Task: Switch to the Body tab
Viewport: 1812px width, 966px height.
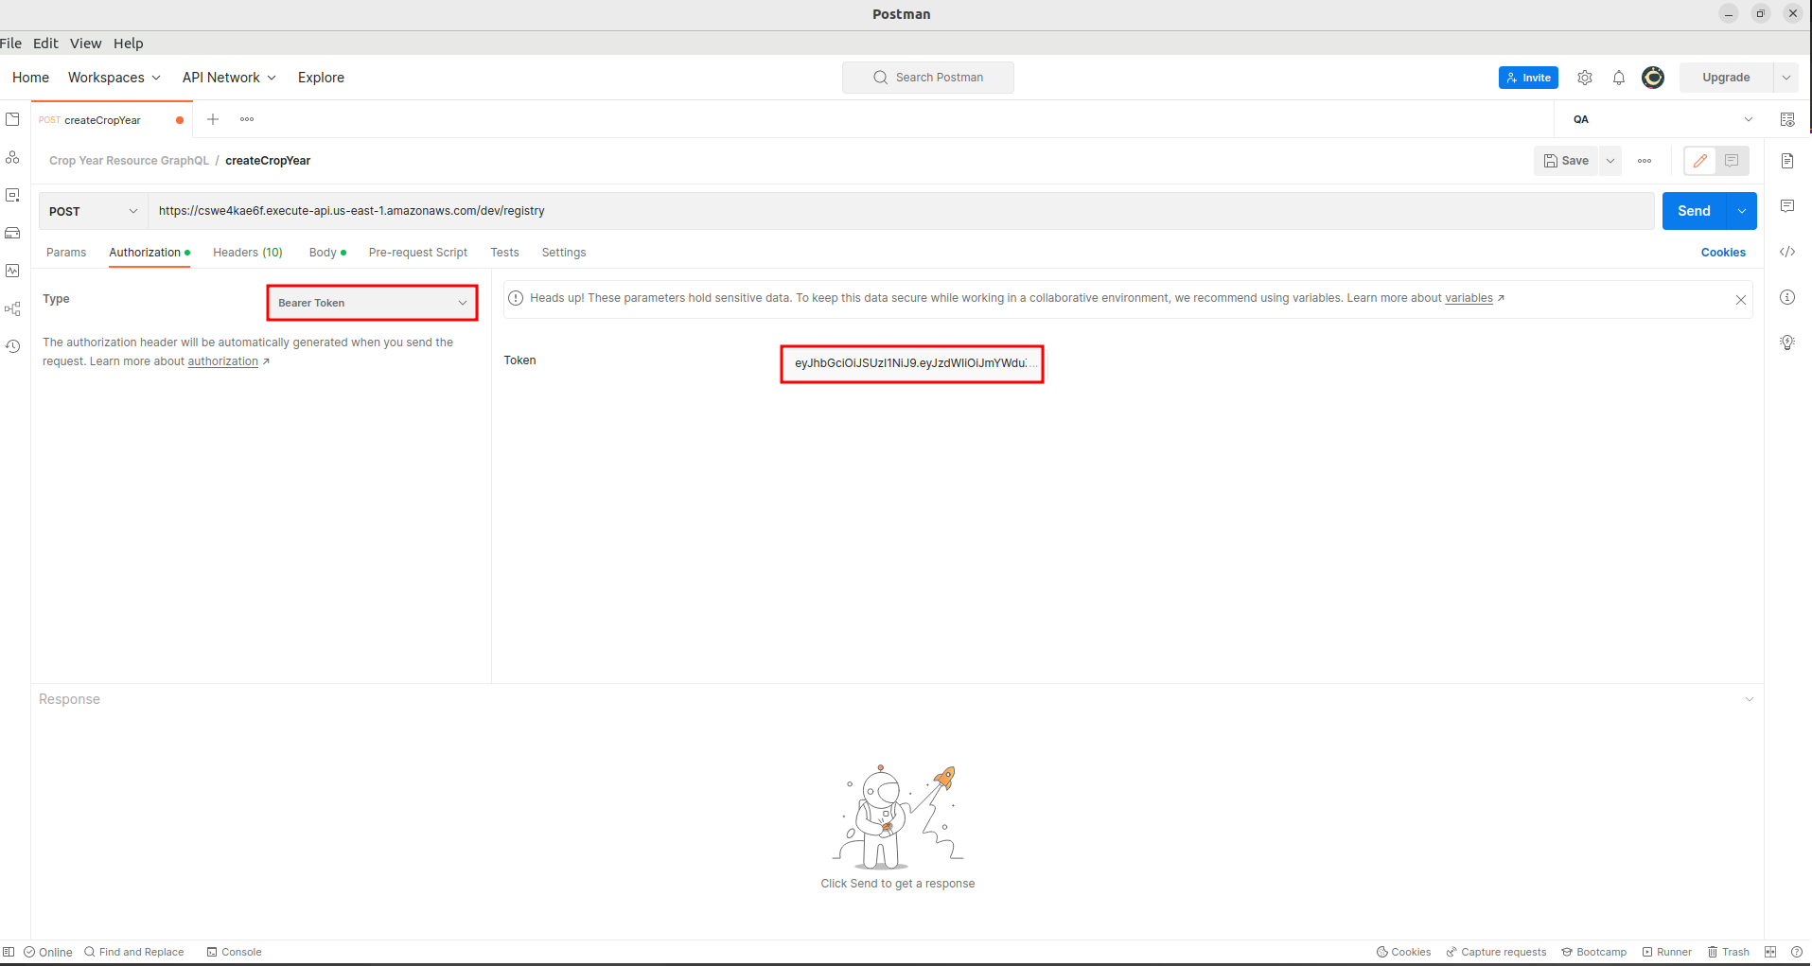Action: click(327, 253)
